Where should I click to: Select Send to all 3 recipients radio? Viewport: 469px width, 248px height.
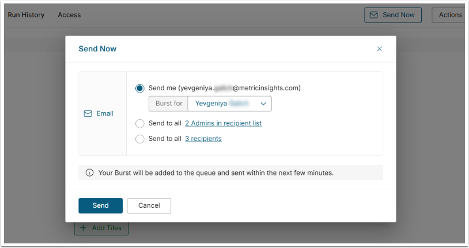(x=140, y=139)
